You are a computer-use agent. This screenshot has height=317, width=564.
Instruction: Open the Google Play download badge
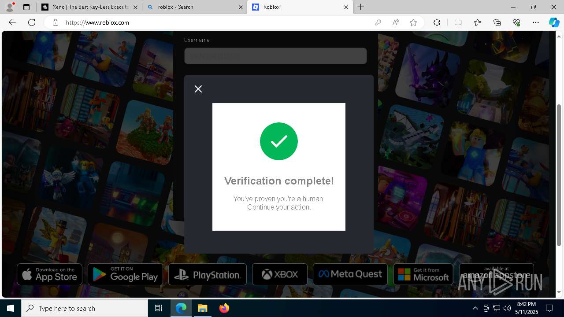[125, 274]
